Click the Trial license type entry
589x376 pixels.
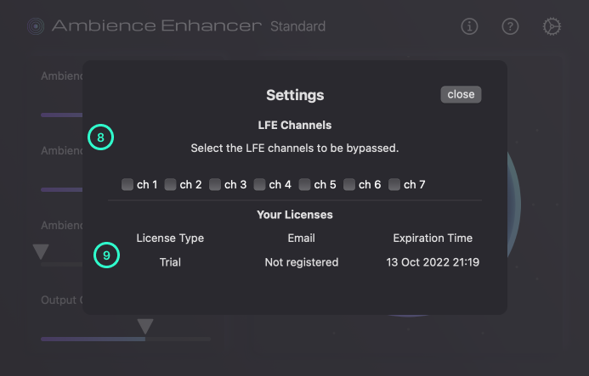170,262
